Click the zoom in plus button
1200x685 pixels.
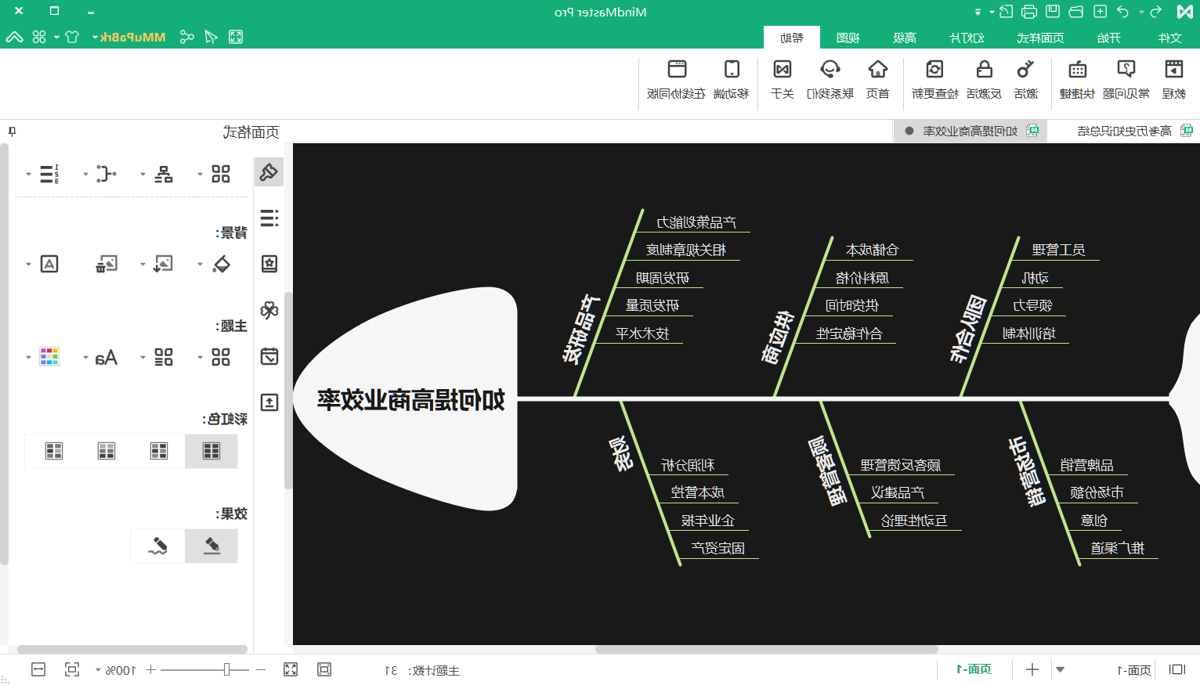(x=151, y=670)
